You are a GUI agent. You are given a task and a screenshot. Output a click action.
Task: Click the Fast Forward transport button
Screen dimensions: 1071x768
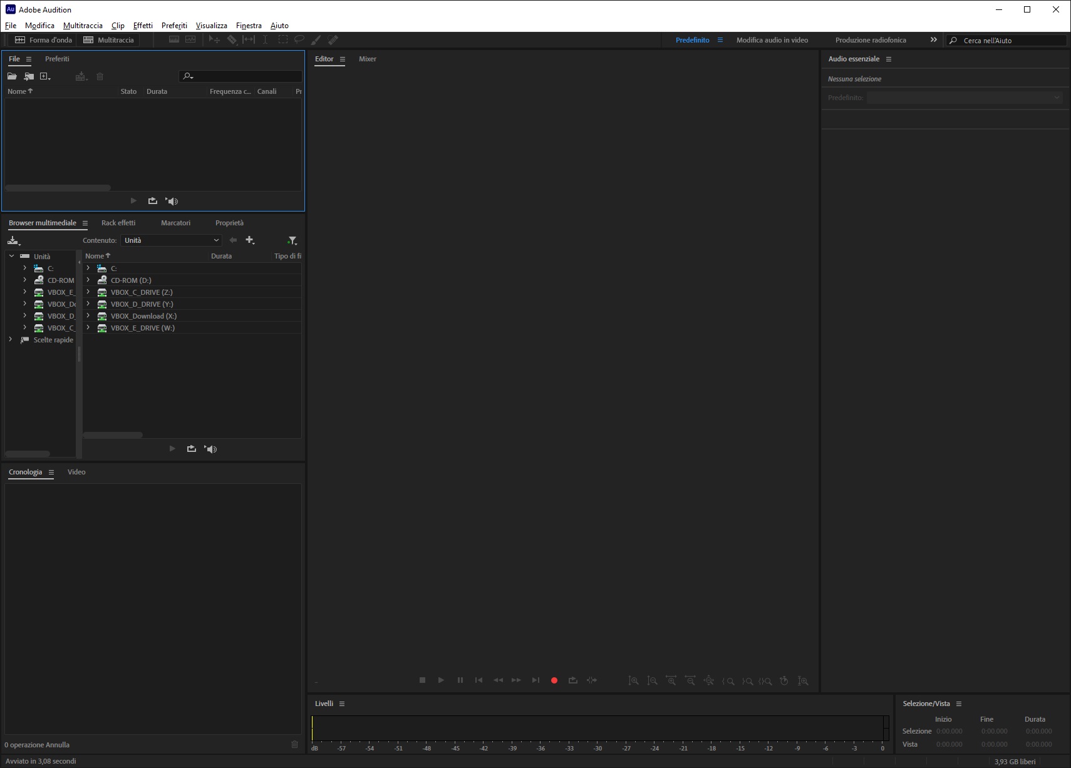pyautogui.click(x=516, y=680)
